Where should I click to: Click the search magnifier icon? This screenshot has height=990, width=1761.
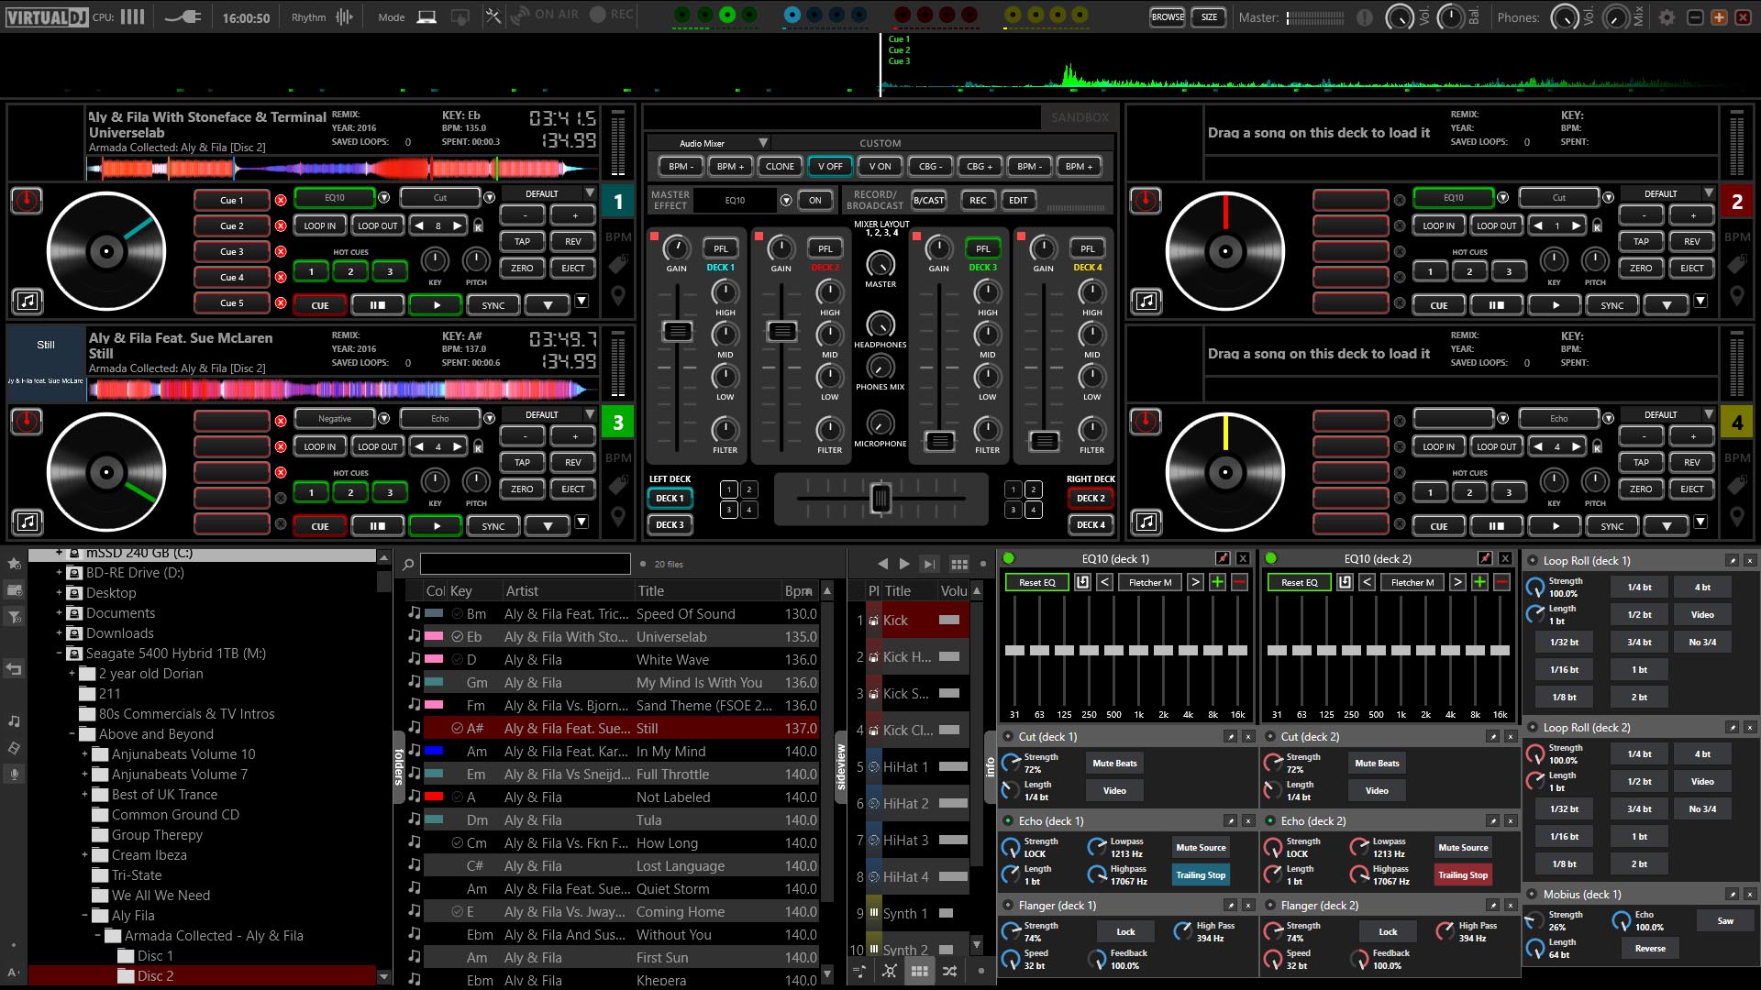point(408,564)
